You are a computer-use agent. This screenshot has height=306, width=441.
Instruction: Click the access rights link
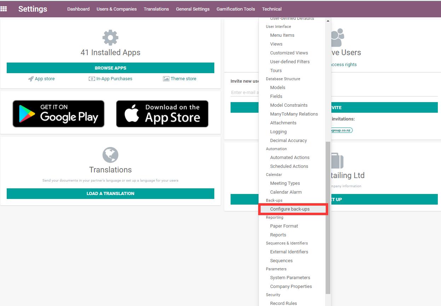tap(344, 65)
